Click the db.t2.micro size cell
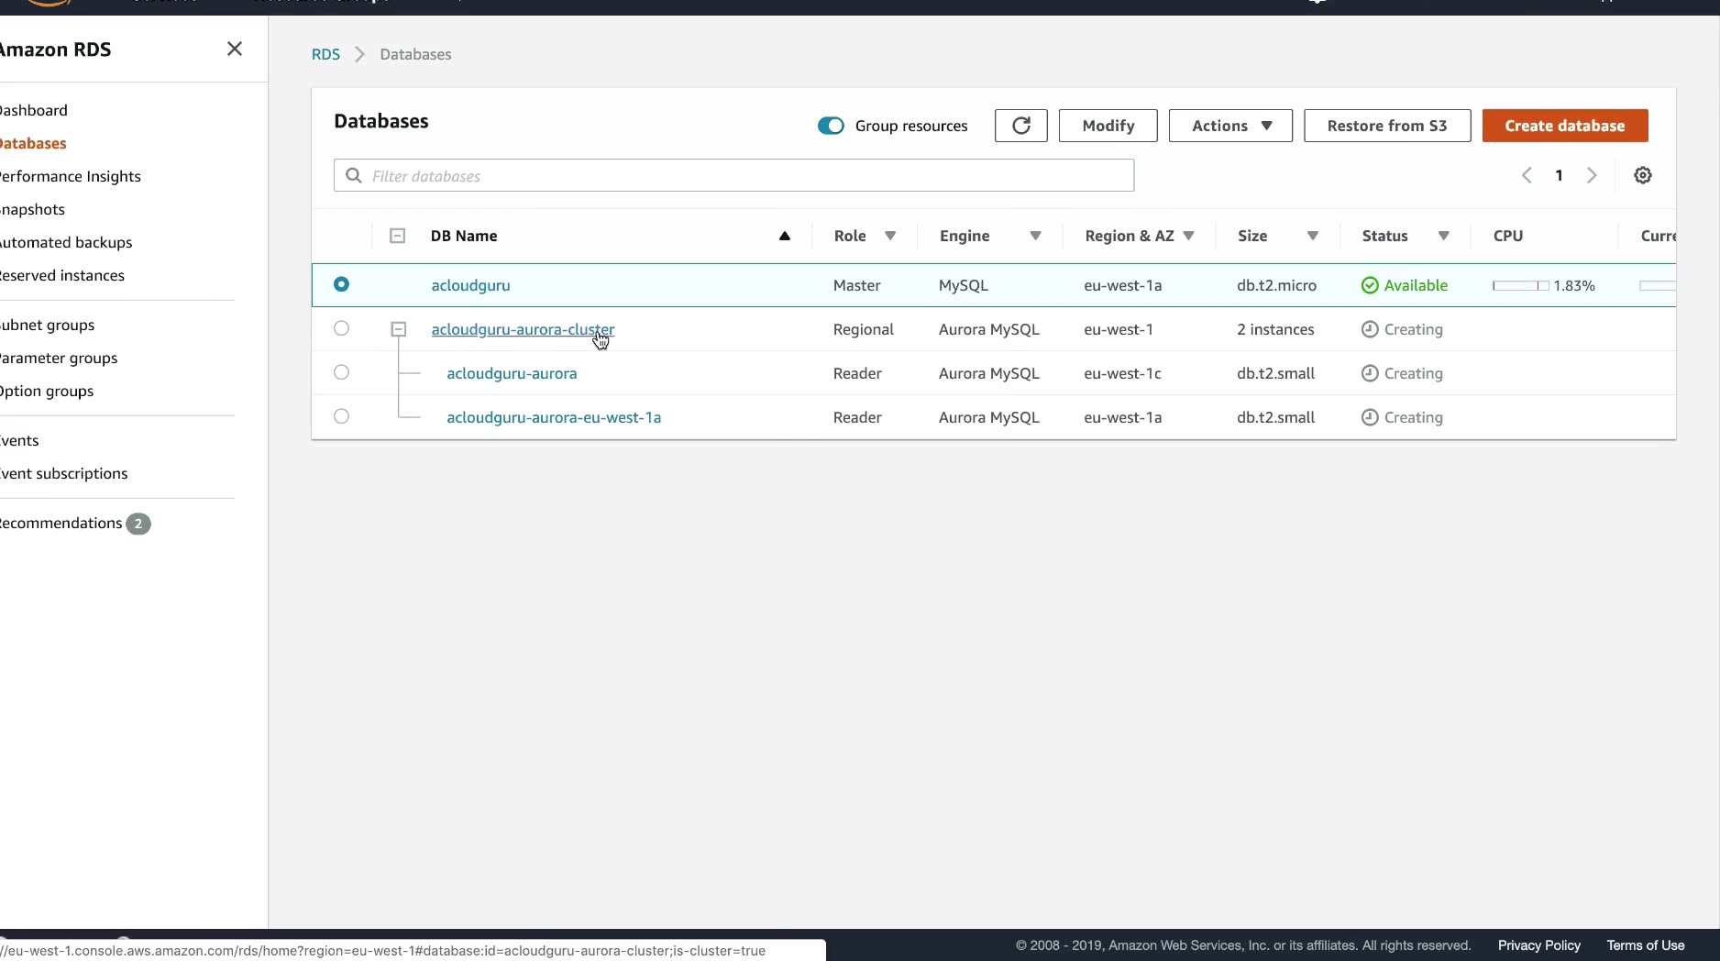The image size is (1720, 961). coord(1276,285)
